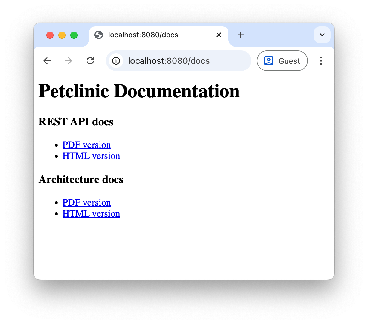
Task: Focus the address bar showing localhost:8080/docs
Action: click(x=179, y=61)
